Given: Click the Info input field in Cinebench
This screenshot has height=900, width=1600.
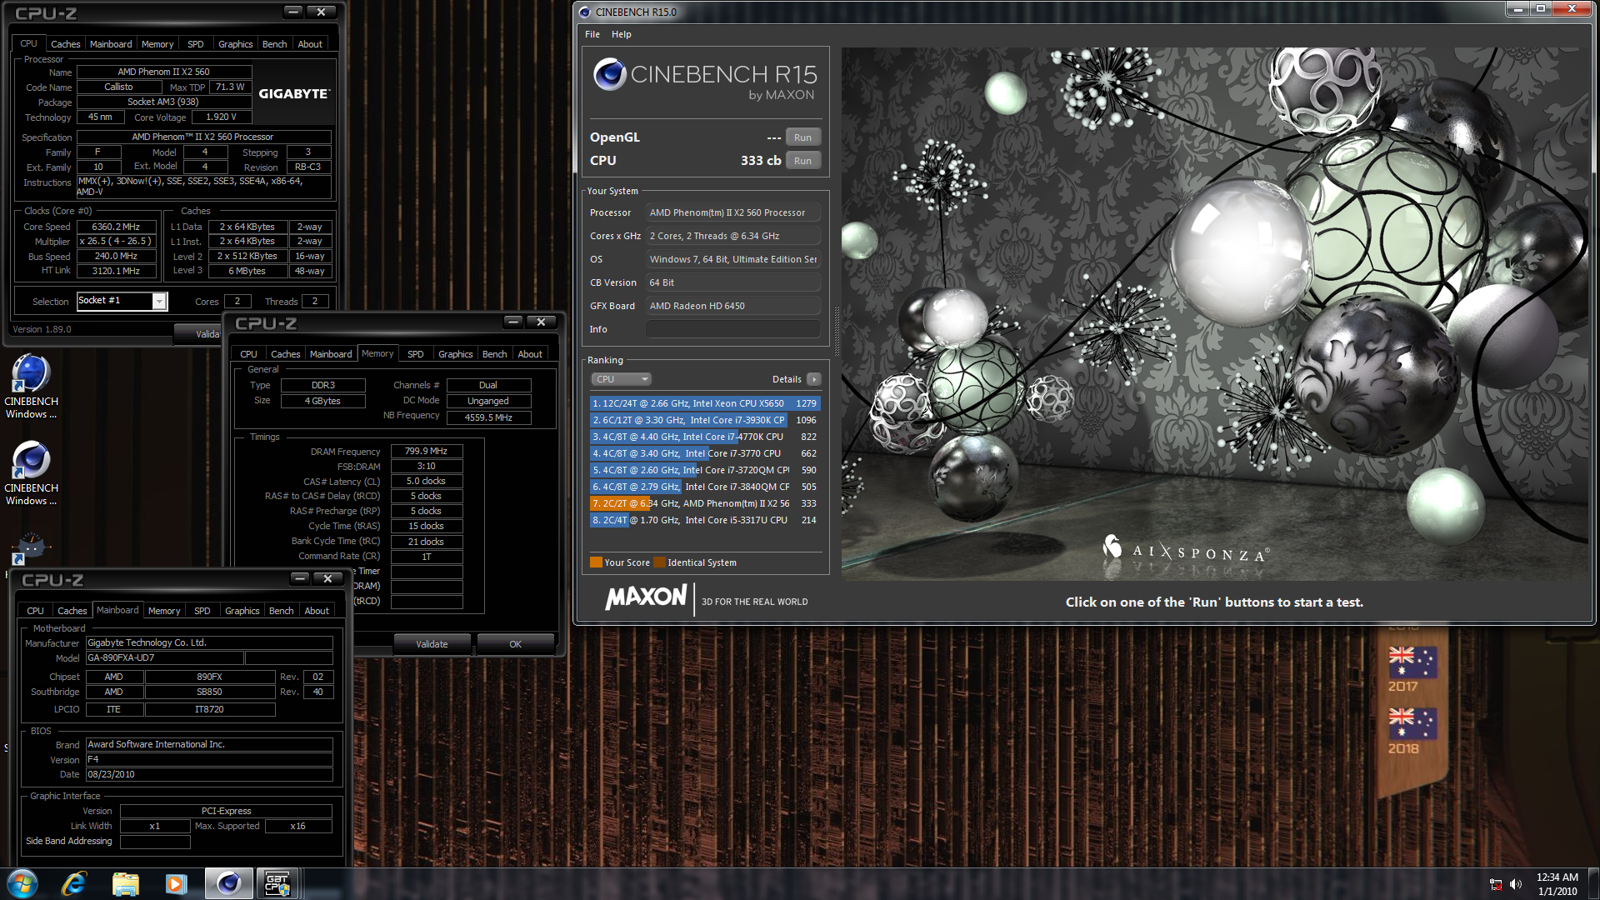Looking at the screenshot, I should (732, 329).
